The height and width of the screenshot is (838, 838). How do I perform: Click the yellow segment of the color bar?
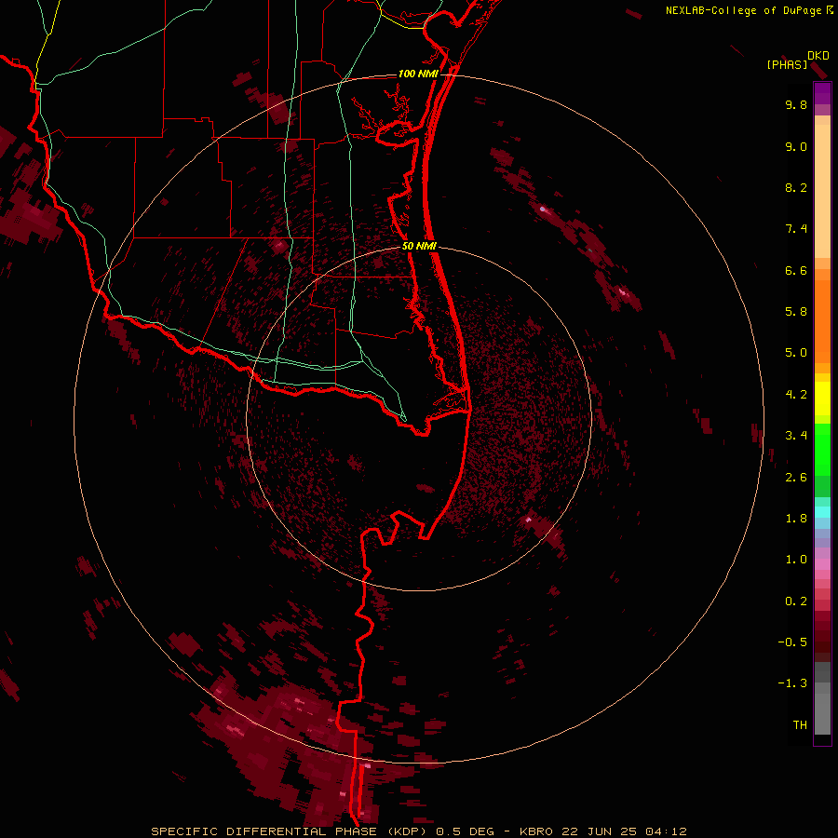coord(822,399)
